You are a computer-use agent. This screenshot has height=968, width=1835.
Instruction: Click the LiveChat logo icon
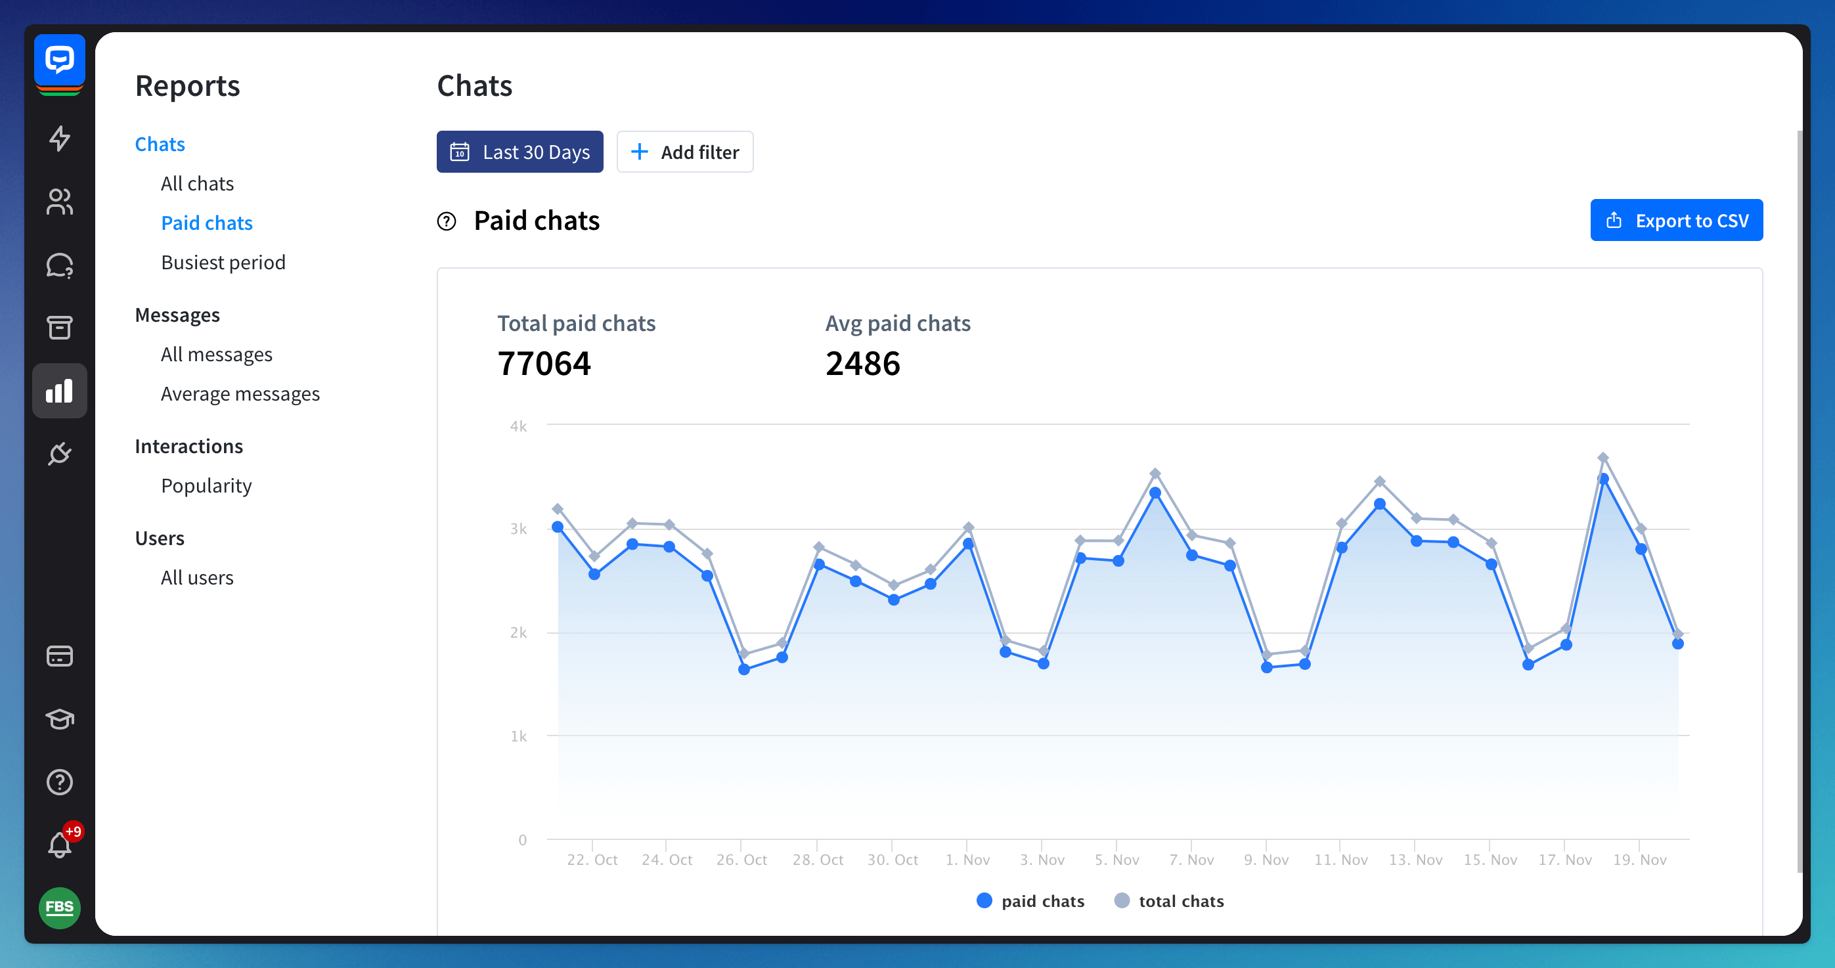tap(59, 61)
